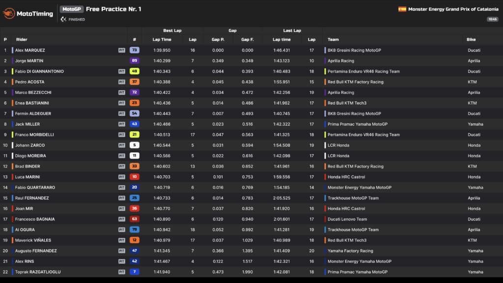Click Alex Marquez's number 73 badge
This screenshot has width=503, height=283.
click(135, 50)
